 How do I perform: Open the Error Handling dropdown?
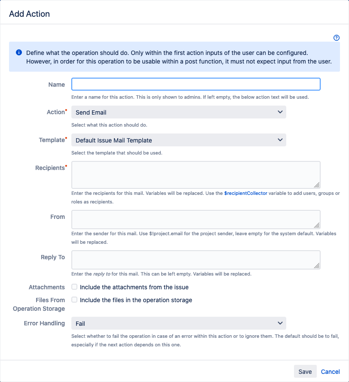tap(178, 323)
